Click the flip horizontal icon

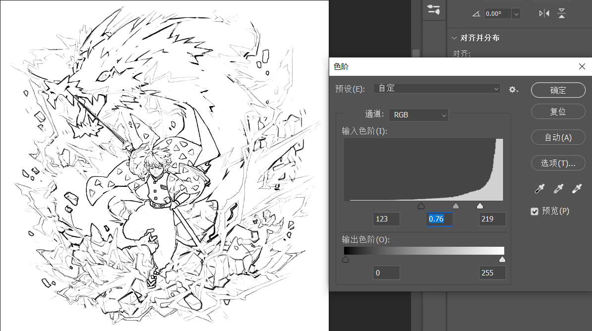544,13
